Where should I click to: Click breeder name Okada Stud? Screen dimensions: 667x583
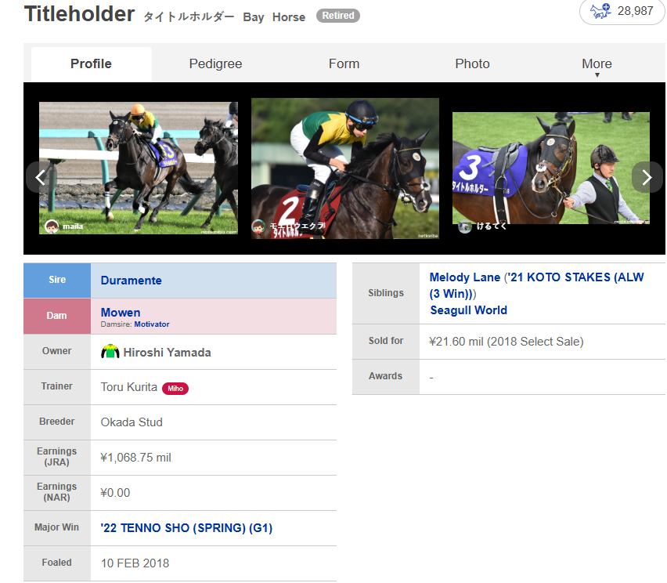(x=132, y=422)
